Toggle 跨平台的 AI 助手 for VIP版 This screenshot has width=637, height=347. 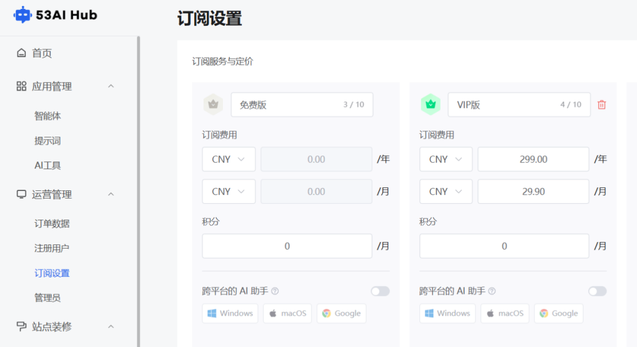click(597, 290)
